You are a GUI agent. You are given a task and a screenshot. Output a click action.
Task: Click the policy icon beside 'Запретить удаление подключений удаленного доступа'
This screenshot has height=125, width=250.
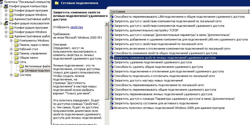click(112, 62)
